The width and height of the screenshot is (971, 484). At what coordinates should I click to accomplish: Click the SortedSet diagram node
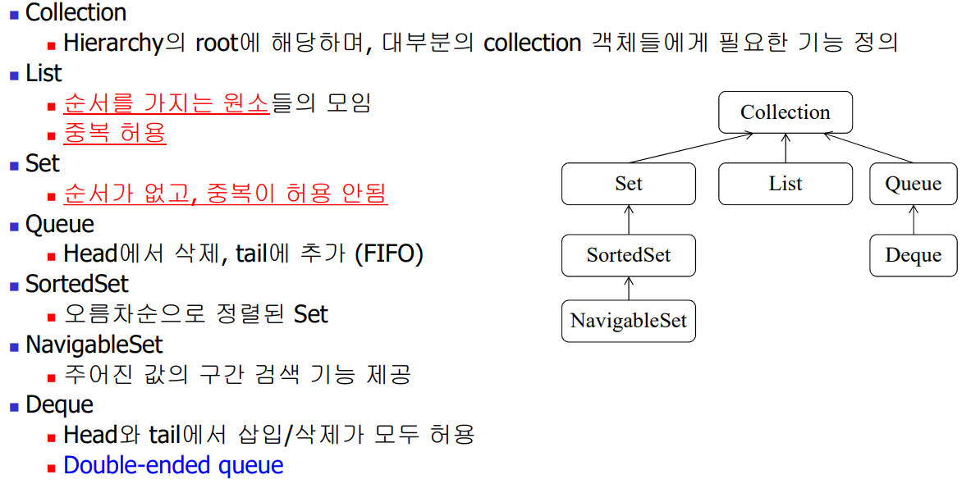629,255
